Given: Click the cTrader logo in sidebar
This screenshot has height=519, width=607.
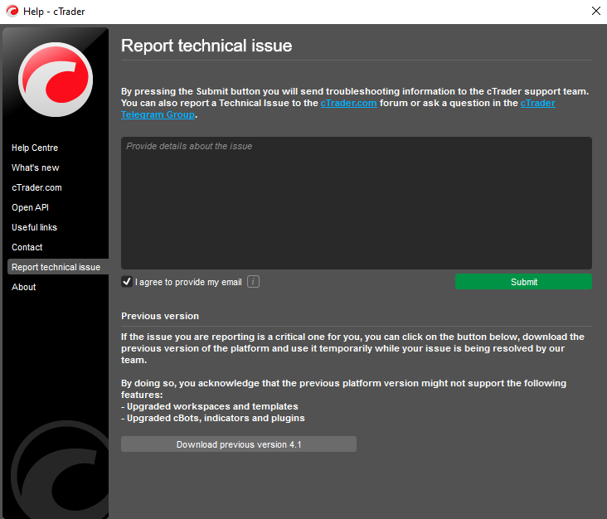Looking at the screenshot, I should (x=56, y=80).
